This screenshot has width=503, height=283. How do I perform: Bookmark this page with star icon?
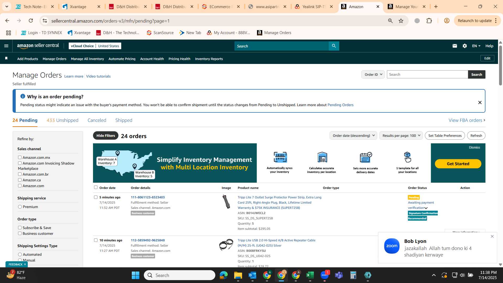[401, 21]
